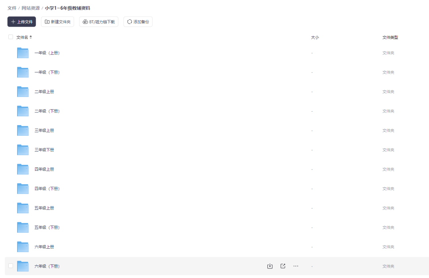Click the 四年级（下册） folder icon

click(x=23, y=189)
